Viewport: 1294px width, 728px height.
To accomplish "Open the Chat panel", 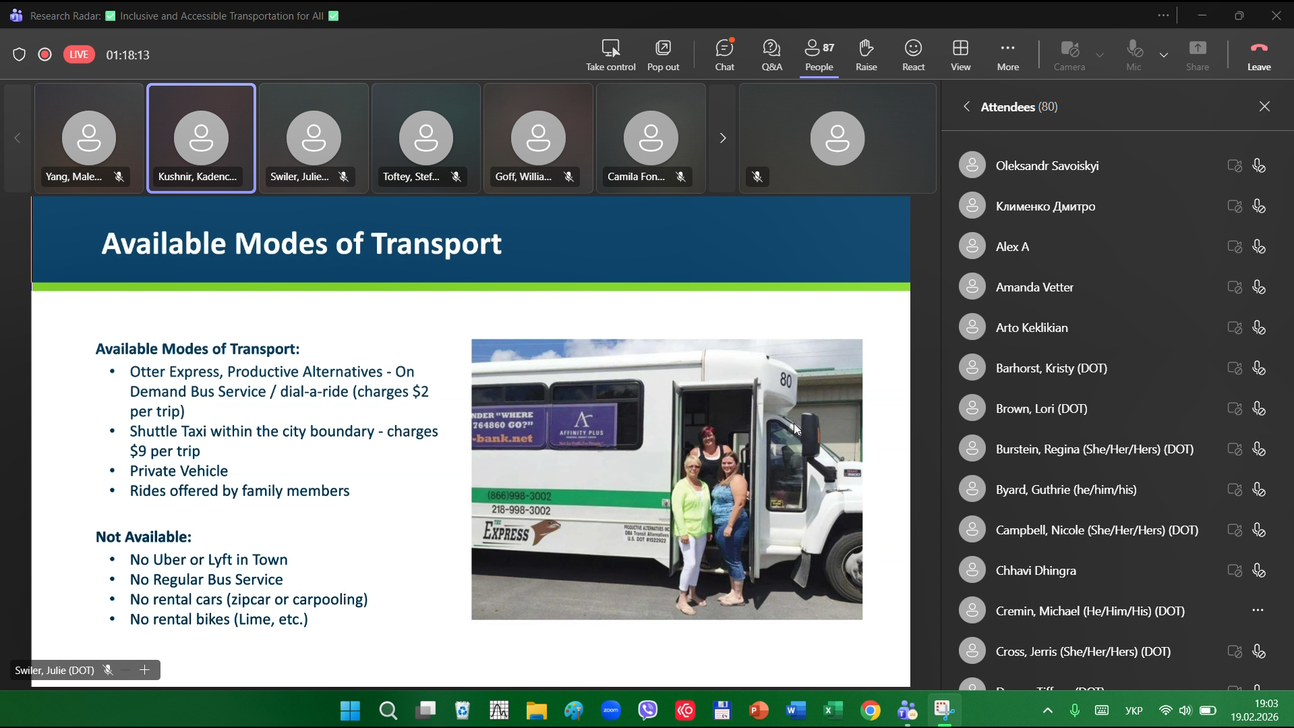I will pos(724,55).
